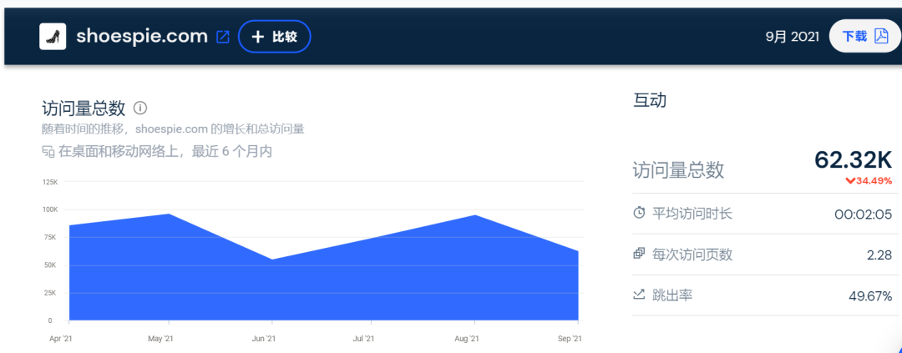Click the bounce icon beside 跳出率
The image size is (902, 353).
pyautogui.click(x=639, y=295)
